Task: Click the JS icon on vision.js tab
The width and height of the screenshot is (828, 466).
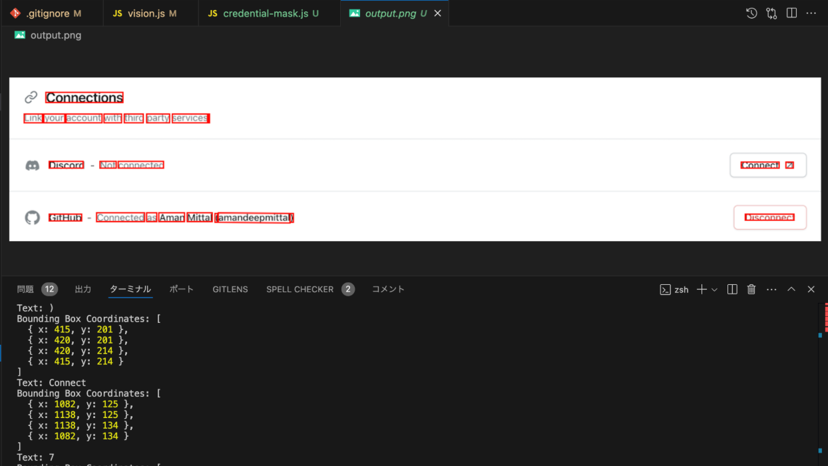Action: pos(117,13)
